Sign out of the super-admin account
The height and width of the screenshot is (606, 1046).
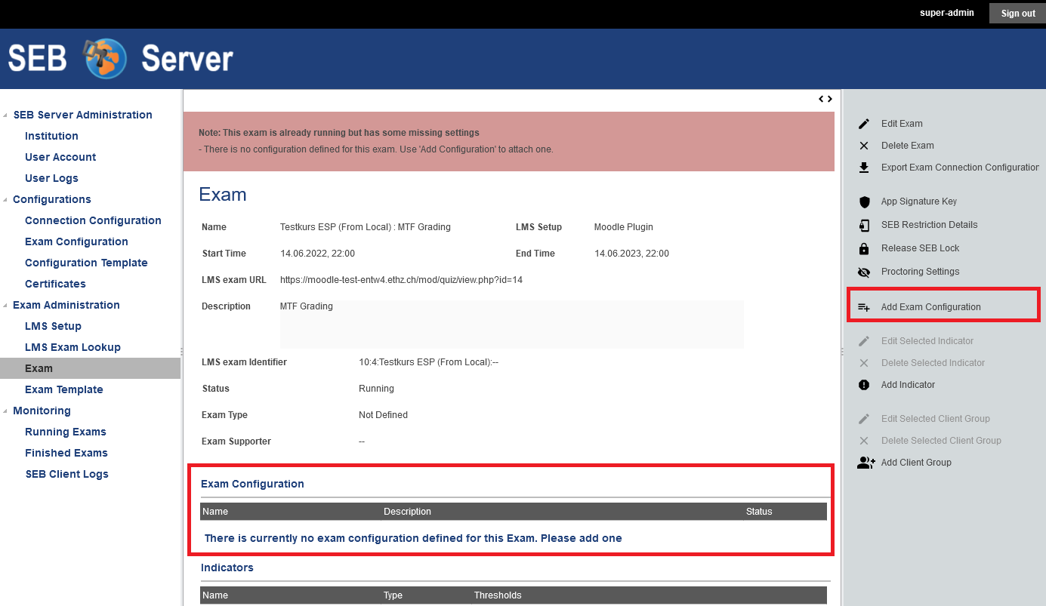click(1017, 13)
